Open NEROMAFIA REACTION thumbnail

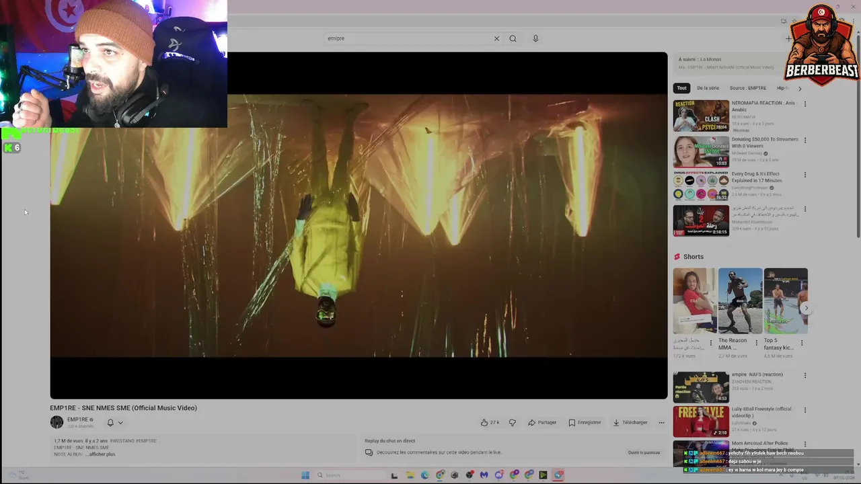point(701,116)
